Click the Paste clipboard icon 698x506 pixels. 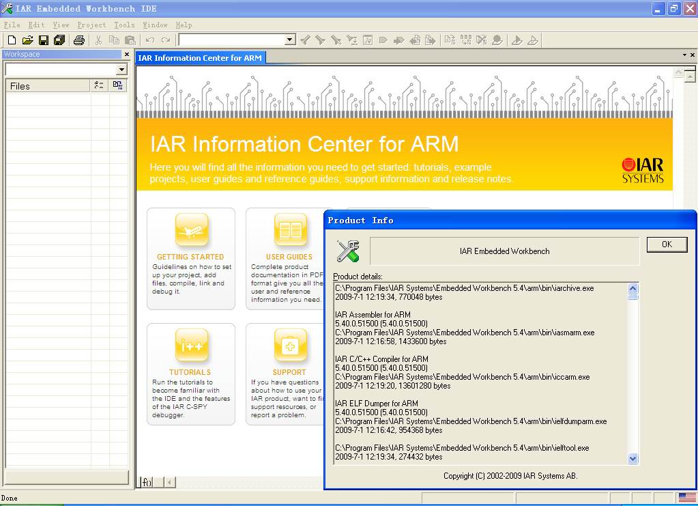click(x=130, y=40)
